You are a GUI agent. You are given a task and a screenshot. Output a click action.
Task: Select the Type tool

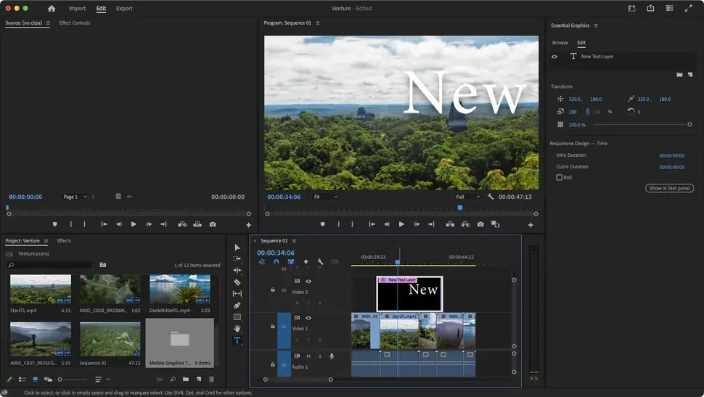237,340
